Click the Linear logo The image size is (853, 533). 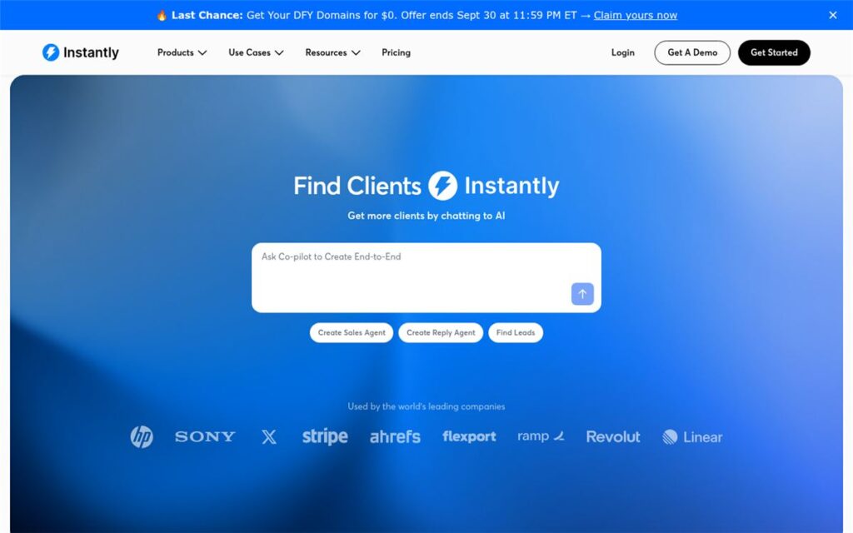[x=692, y=436]
